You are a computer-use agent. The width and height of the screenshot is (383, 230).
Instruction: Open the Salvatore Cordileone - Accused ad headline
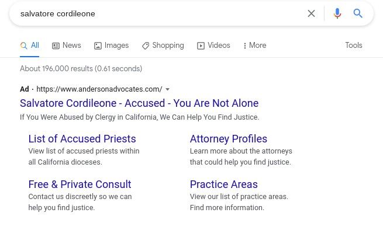pos(139,103)
